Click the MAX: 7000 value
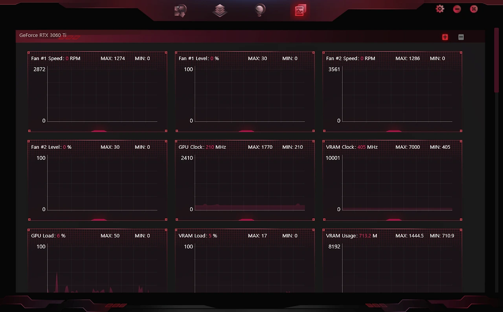This screenshot has height=312, width=503. pyautogui.click(x=408, y=147)
